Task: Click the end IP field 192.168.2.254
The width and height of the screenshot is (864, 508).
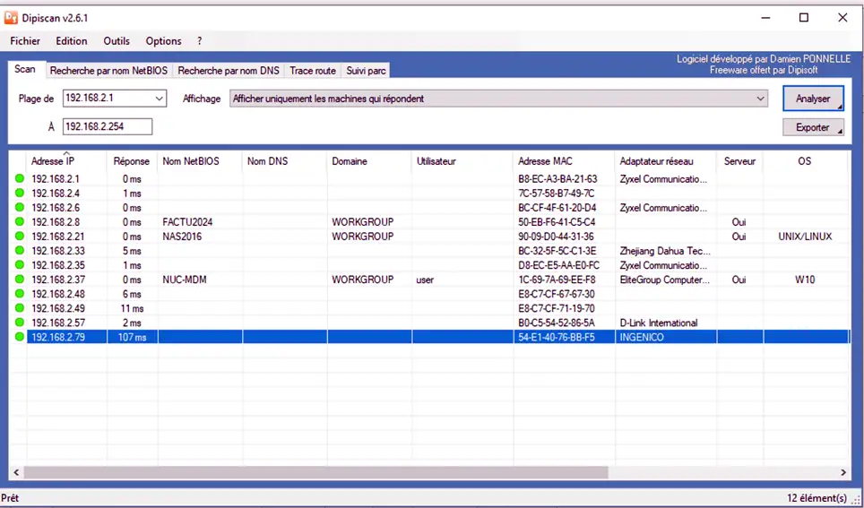Action: coord(108,126)
